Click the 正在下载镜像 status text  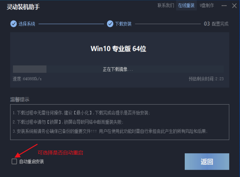tap(118, 69)
